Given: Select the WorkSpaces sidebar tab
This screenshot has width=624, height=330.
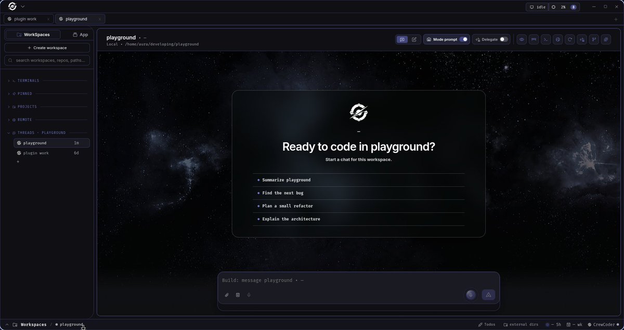Looking at the screenshot, I should click(x=33, y=34).
